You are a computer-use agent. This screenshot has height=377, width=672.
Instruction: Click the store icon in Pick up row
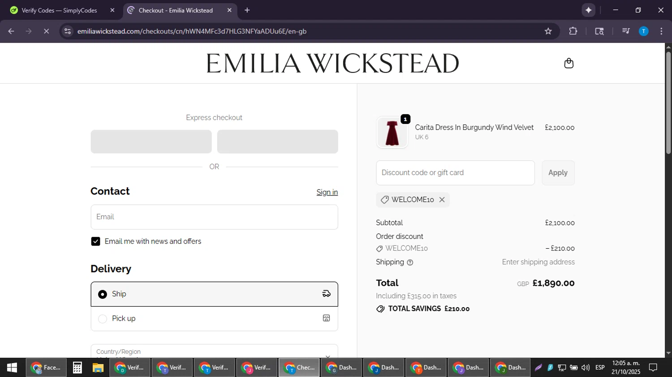click(x=326, y=318)
